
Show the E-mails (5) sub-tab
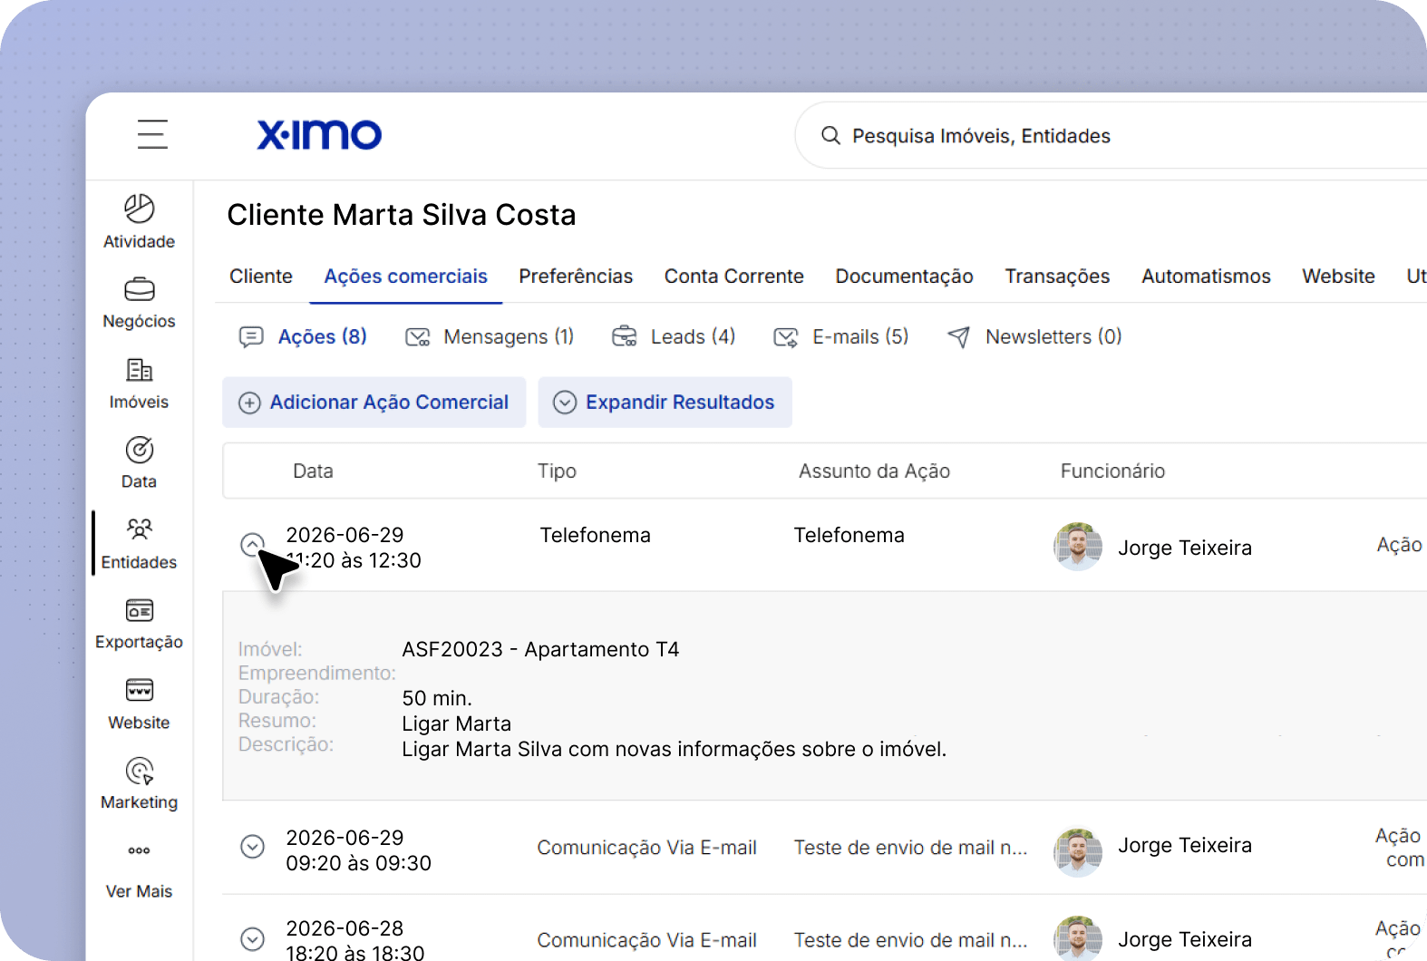click(840, 337)
